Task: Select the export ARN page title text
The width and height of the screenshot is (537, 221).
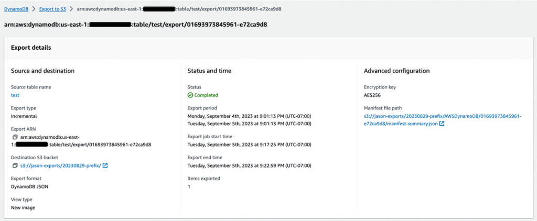Action: pos(136,25)
